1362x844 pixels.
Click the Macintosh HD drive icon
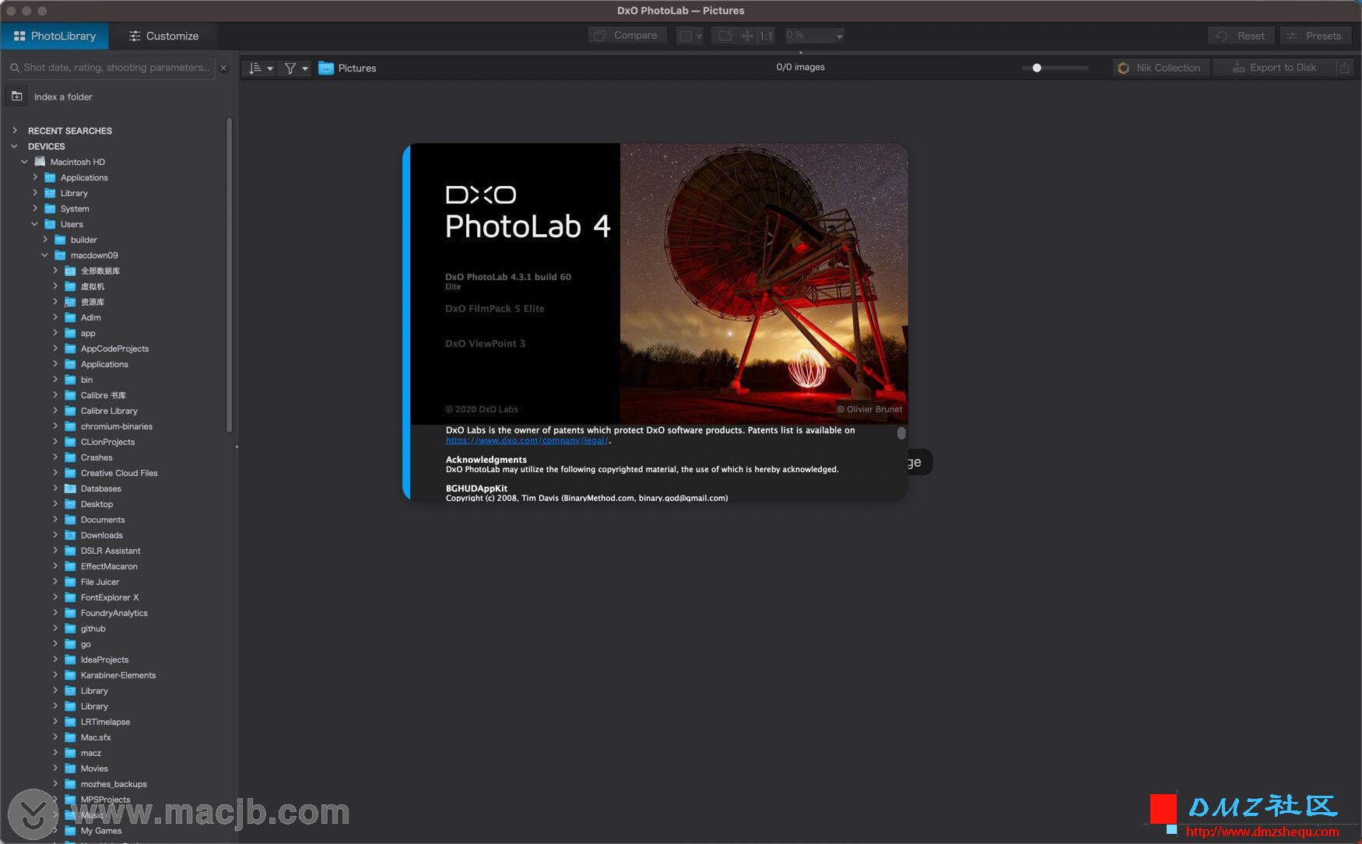click(x=40, y=162)
